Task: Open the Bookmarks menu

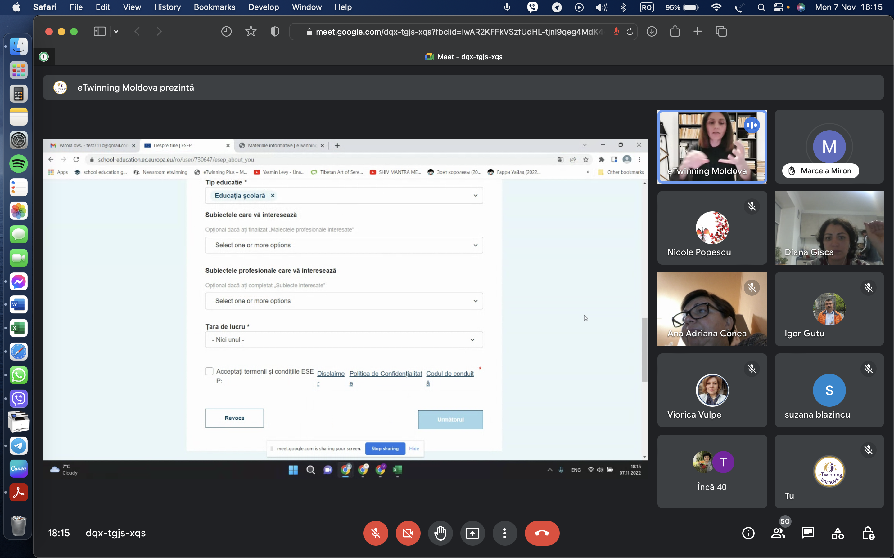Action: [x=214, y=7]
